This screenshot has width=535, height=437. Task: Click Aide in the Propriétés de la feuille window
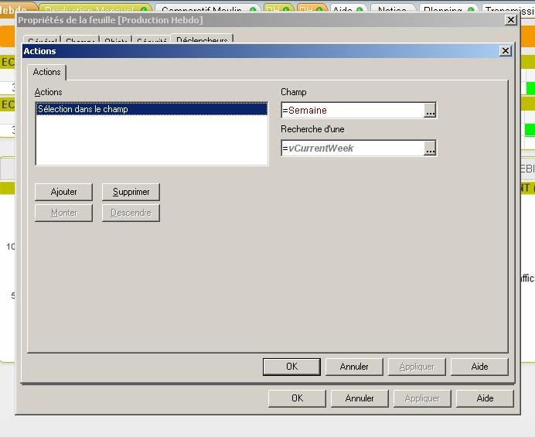pos(485,398)
